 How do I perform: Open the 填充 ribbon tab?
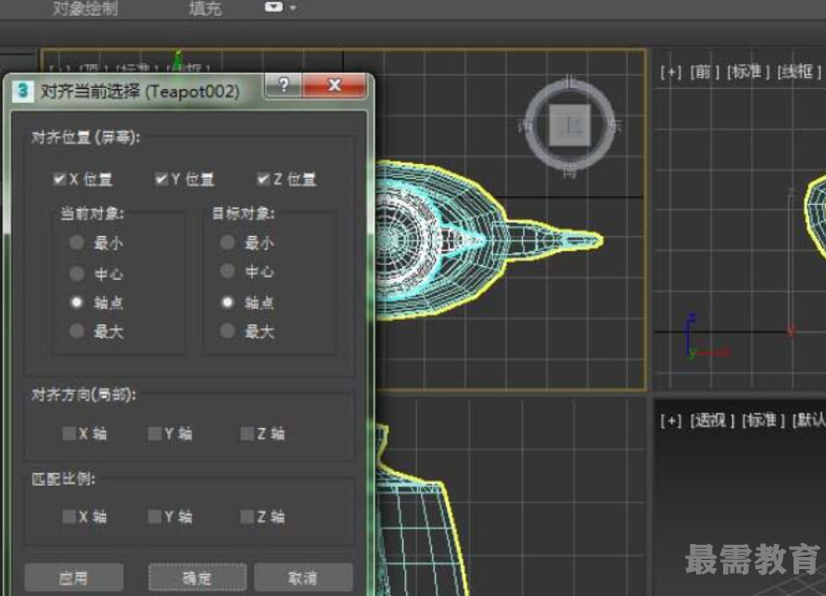click(206, 9)
